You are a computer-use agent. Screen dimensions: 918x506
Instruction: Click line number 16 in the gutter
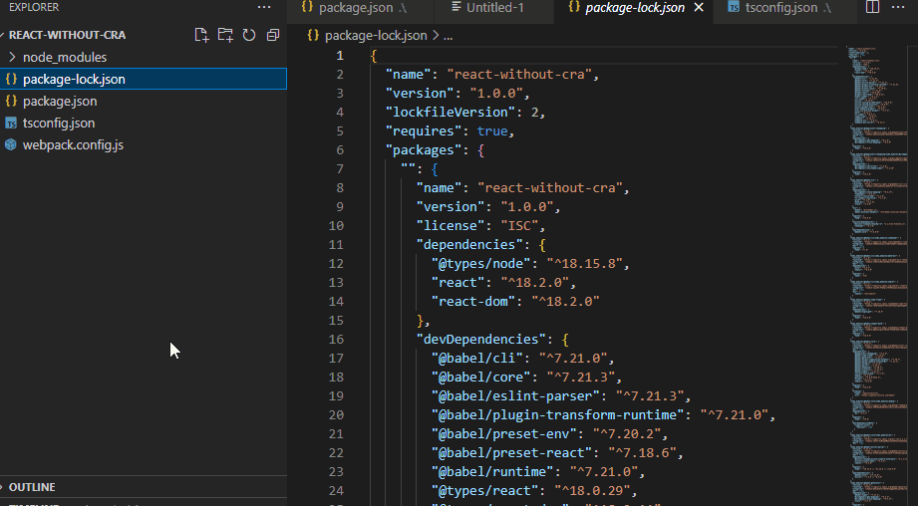pos(336,340)
